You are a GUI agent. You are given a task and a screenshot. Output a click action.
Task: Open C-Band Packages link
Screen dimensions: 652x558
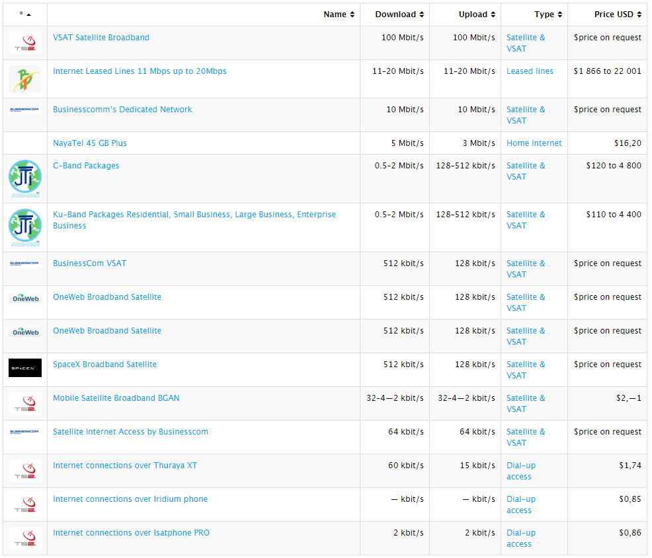[x=86, y=165]
